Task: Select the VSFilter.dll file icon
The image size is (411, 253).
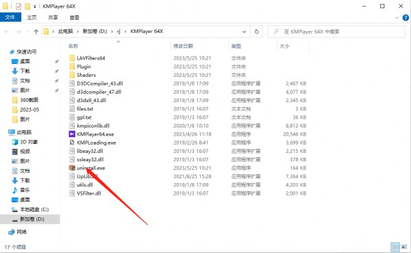Action: point(72,193)
